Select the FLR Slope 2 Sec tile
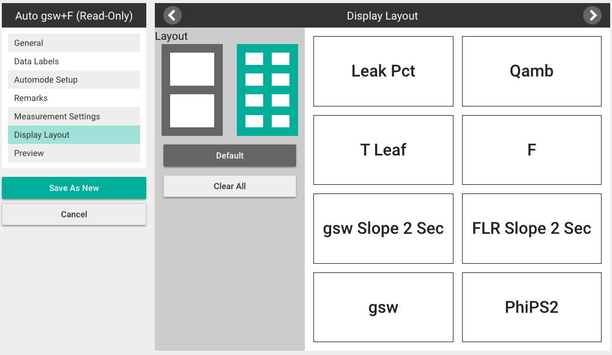 [532, 228]
